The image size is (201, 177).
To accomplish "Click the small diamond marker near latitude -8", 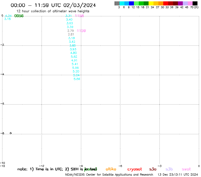I will 11,133.
